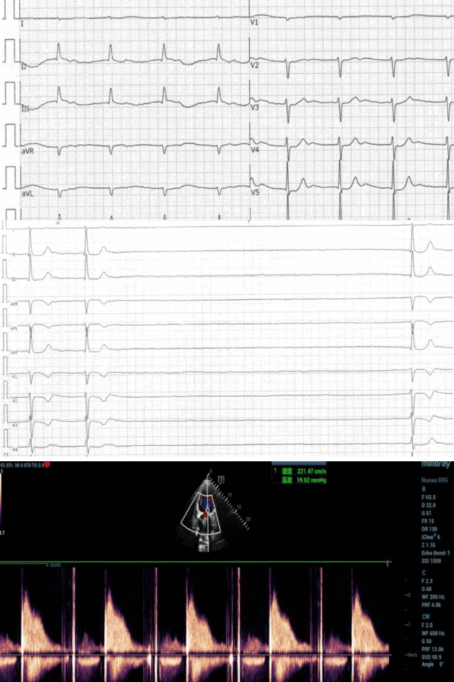
Task: Click the CW gain G 50 parameter
Action: [427, 641]
